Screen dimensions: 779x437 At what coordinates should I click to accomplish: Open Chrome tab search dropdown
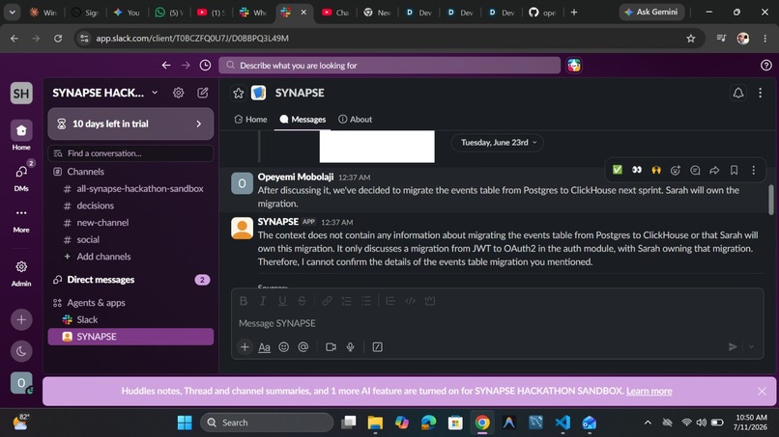coord(12,12)
